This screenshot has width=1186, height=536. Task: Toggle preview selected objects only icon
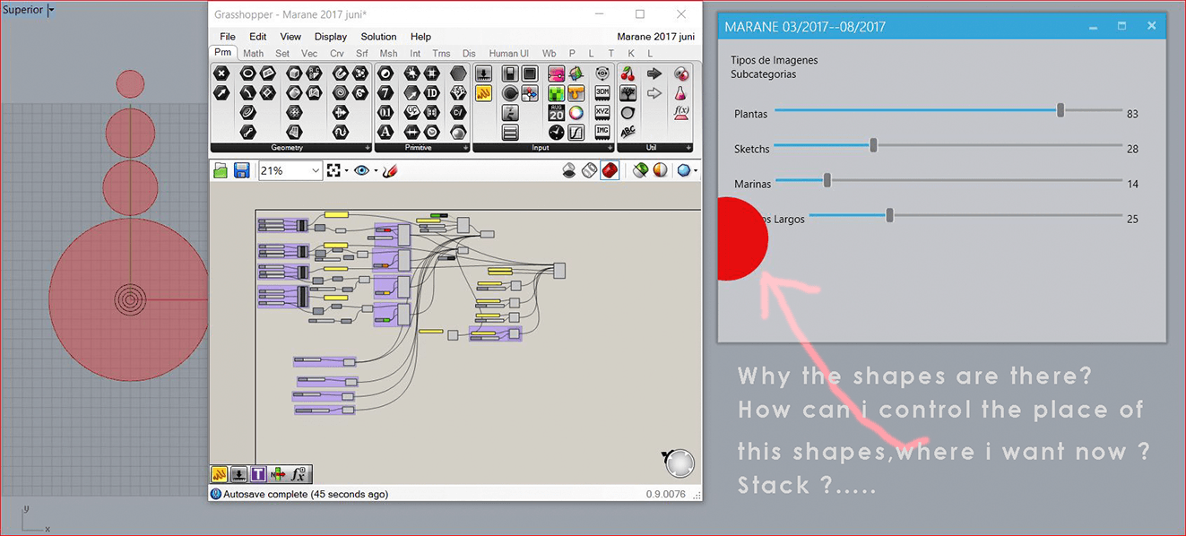pyautogui.click(x=640, y=170)
